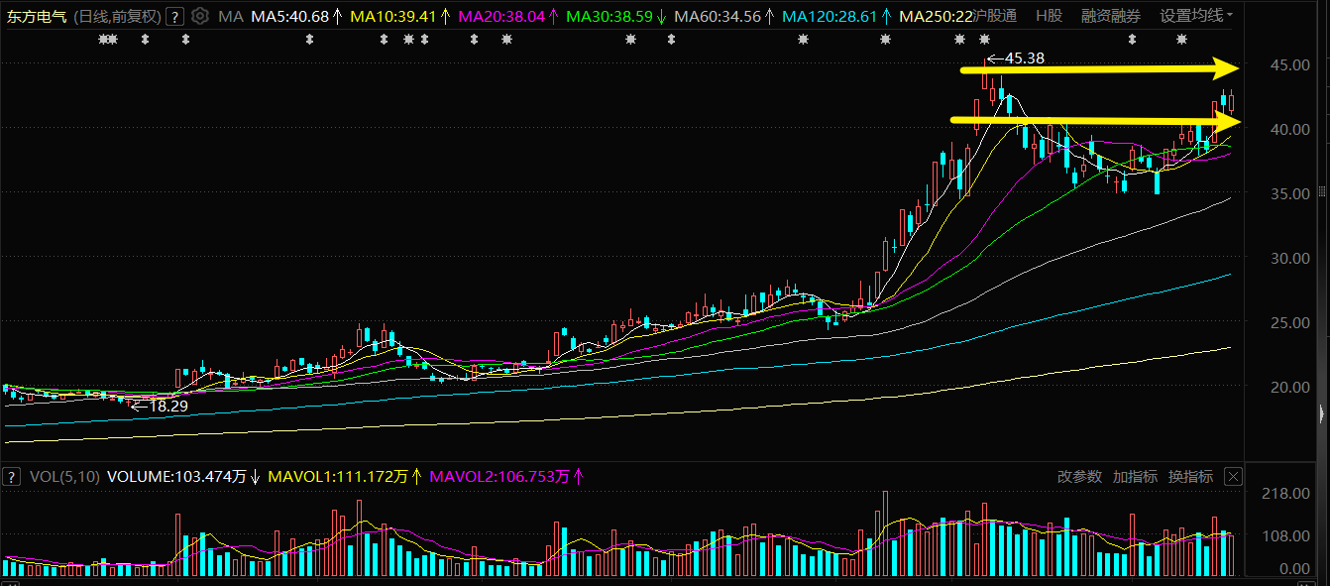
Task: Click the first snowflake marker at chart left
Action: click(x=103, y=40)
